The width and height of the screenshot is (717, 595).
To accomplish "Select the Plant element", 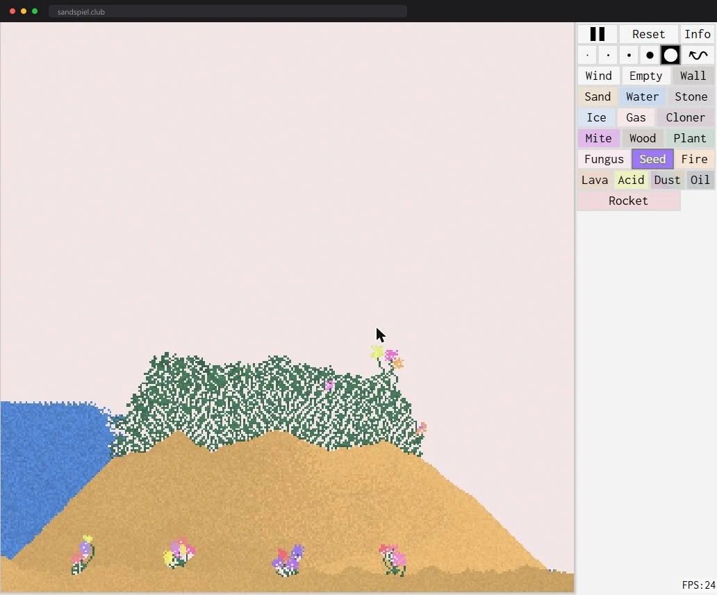I will pyautogui.click(x=690, y=138).
